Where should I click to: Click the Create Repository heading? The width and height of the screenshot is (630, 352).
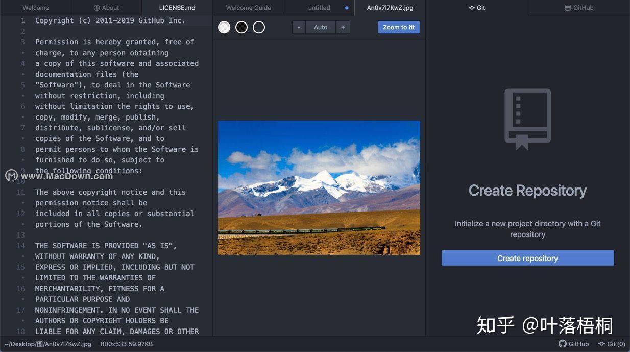coord(527,191)
